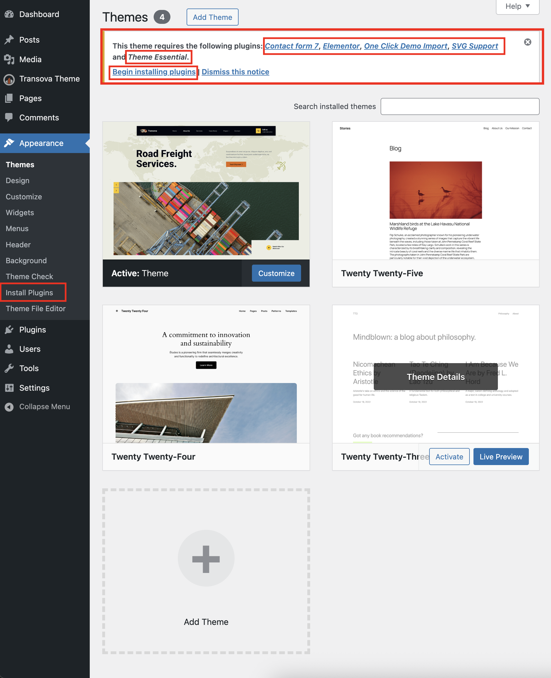Collapse the admin sidebar menu

pos(44,407)
